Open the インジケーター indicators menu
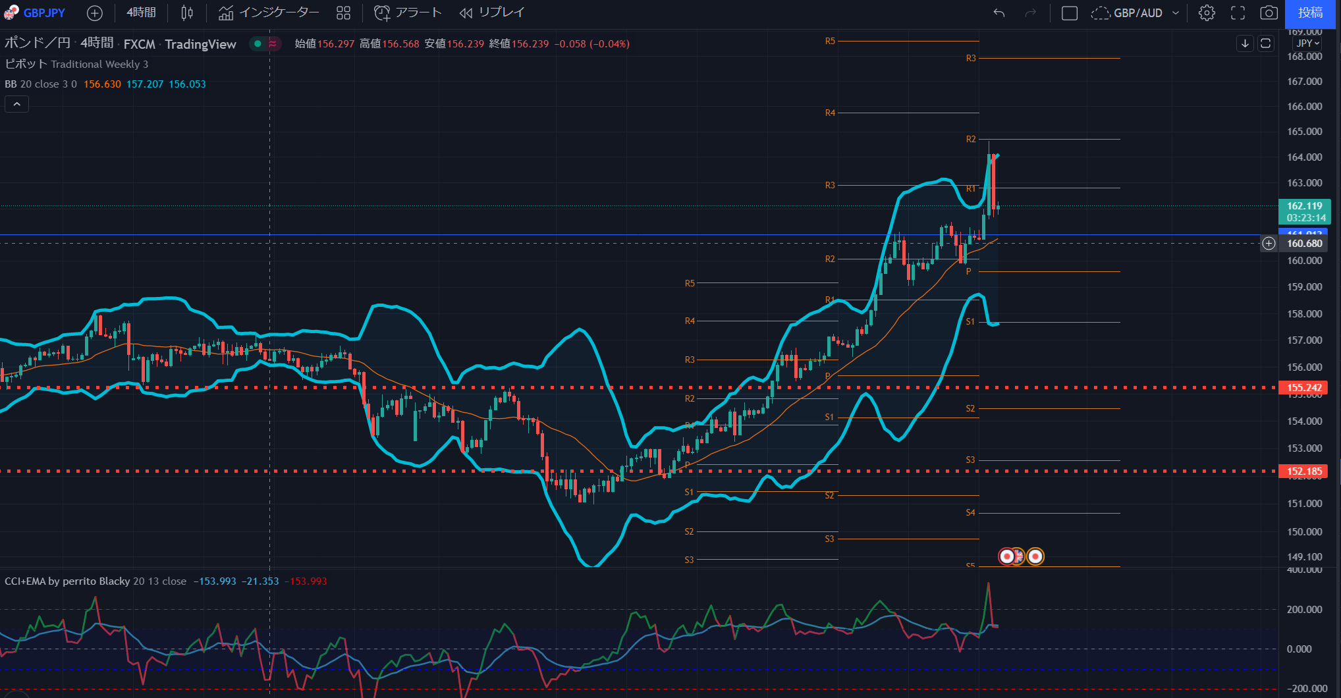The image size is (1341, 698). [269, 13]
